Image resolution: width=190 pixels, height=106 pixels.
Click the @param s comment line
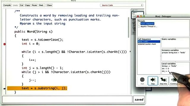coord(42,24)
